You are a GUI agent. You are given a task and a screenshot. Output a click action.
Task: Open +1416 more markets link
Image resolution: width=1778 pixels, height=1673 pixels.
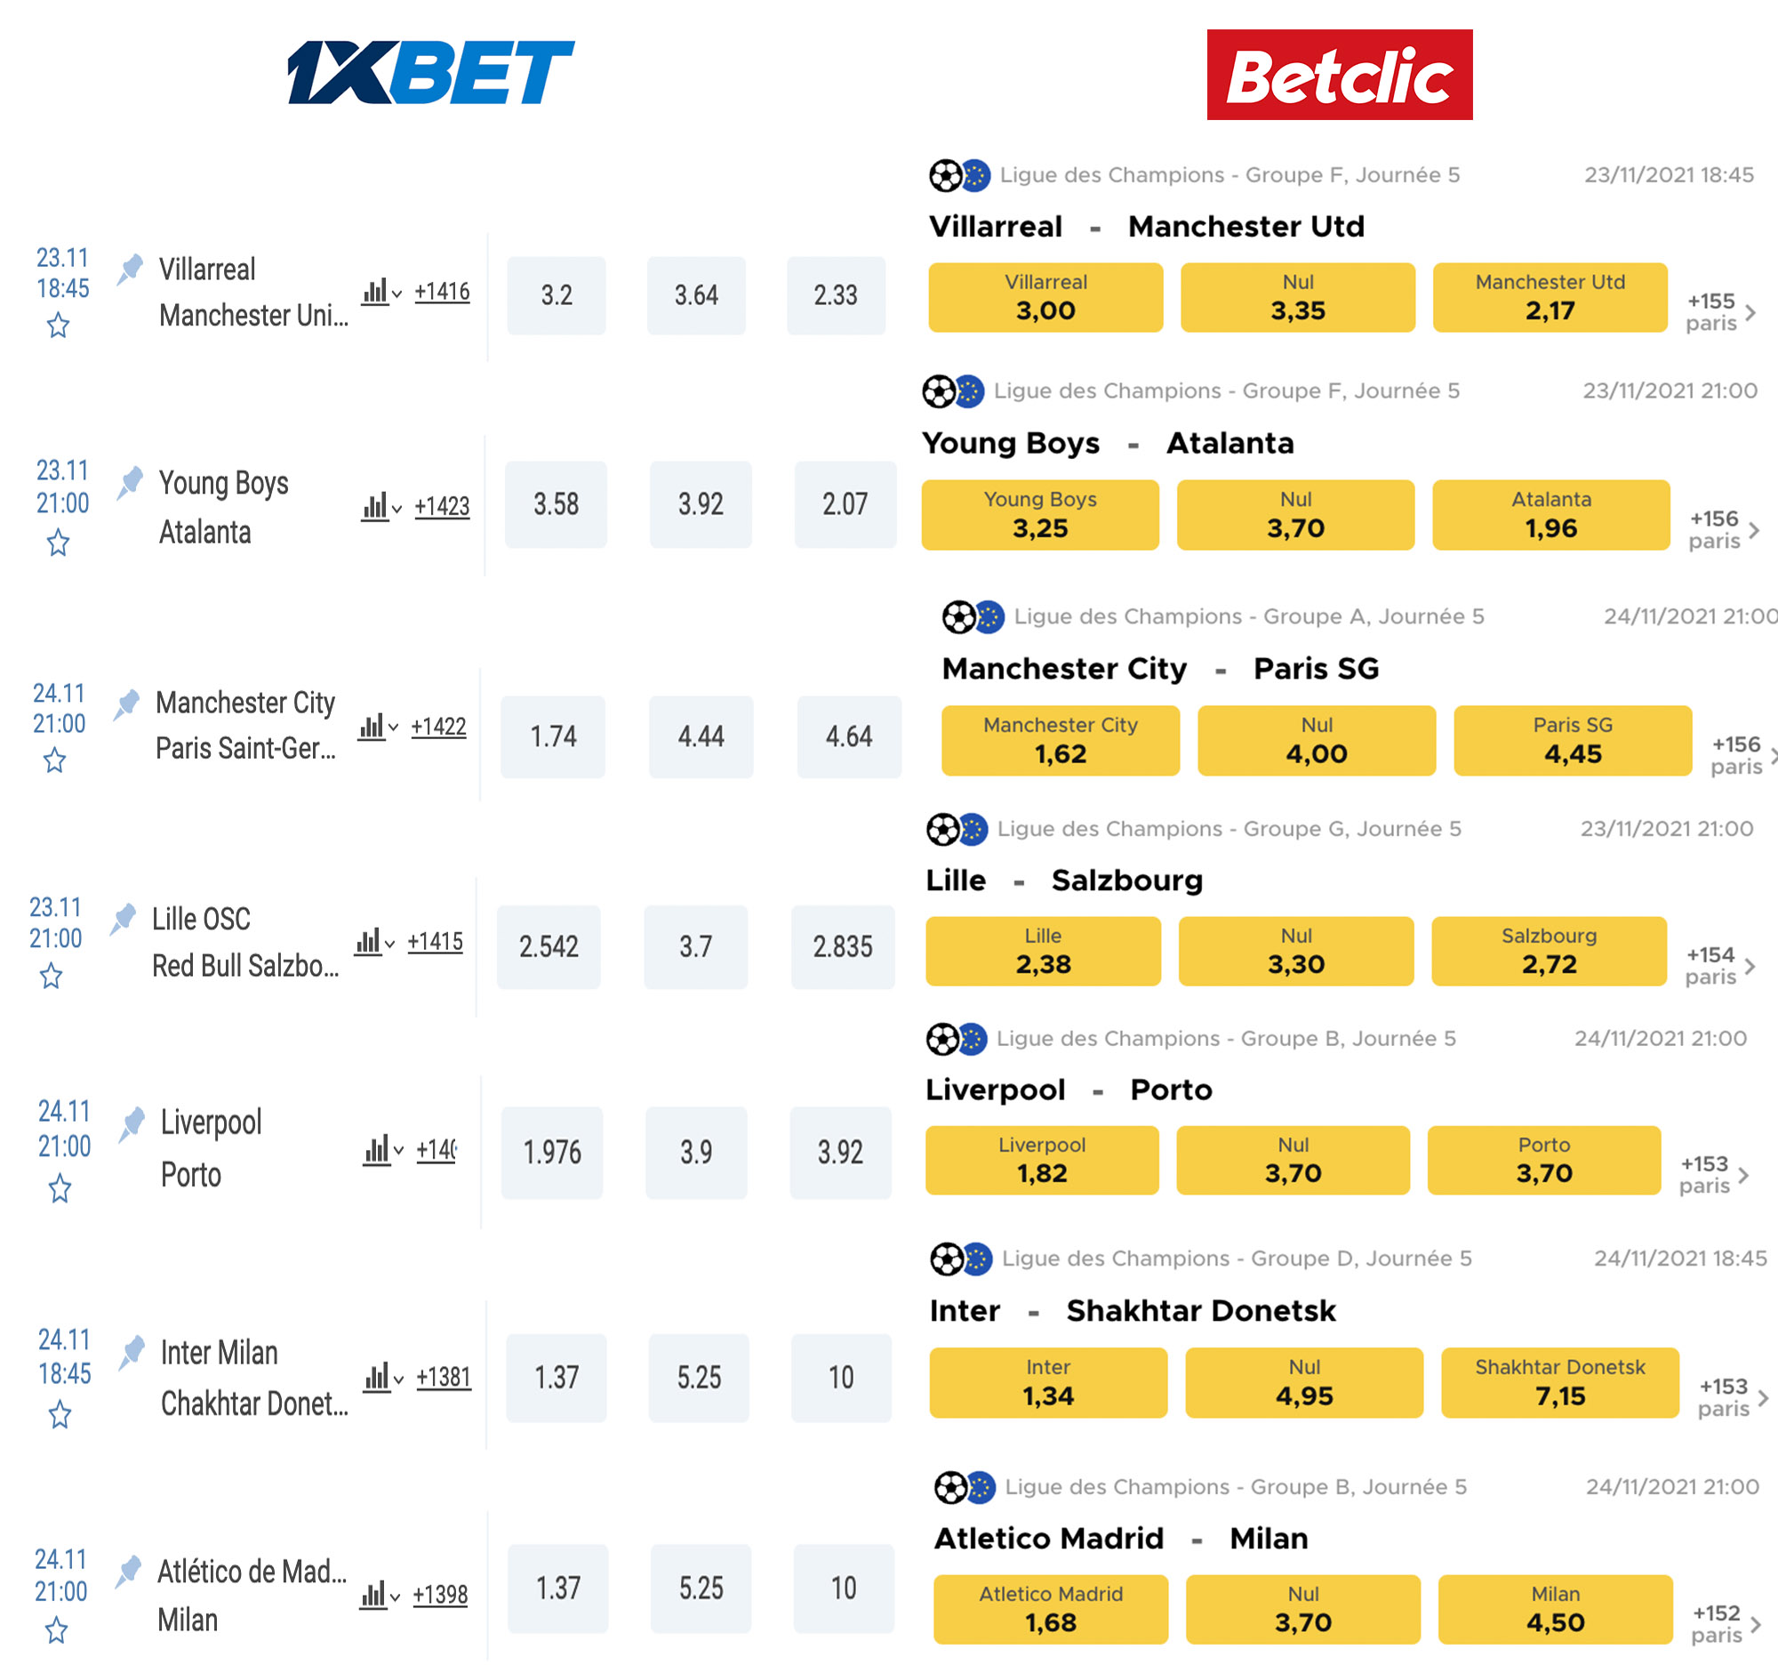(442, 292)
